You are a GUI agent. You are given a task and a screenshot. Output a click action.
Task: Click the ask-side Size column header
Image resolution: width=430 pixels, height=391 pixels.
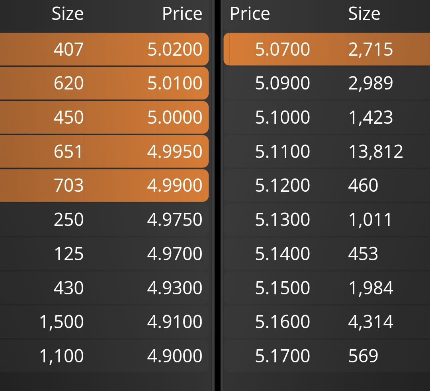click(364, 14)
